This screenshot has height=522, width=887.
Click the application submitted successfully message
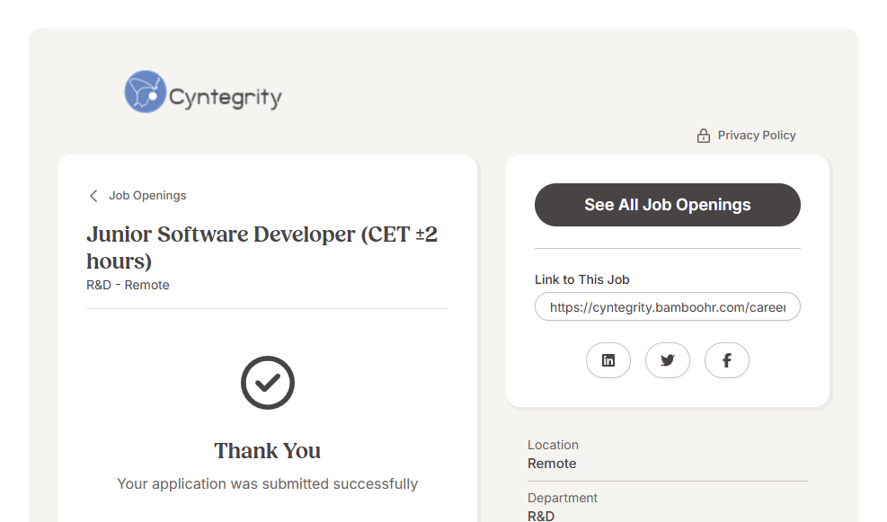pyautogui.click(x=268, y=484)
